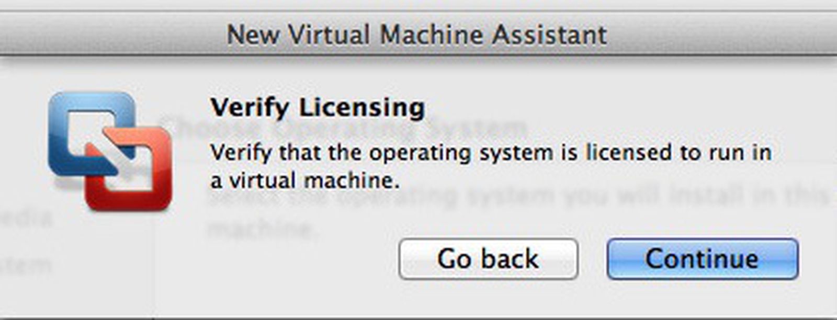Click the "a virtual machine." message line

305,181
